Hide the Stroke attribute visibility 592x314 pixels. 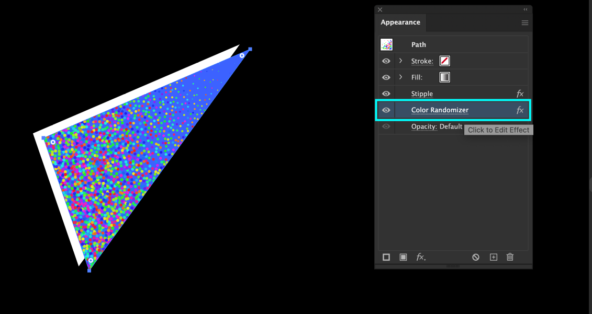pos(386,61)
